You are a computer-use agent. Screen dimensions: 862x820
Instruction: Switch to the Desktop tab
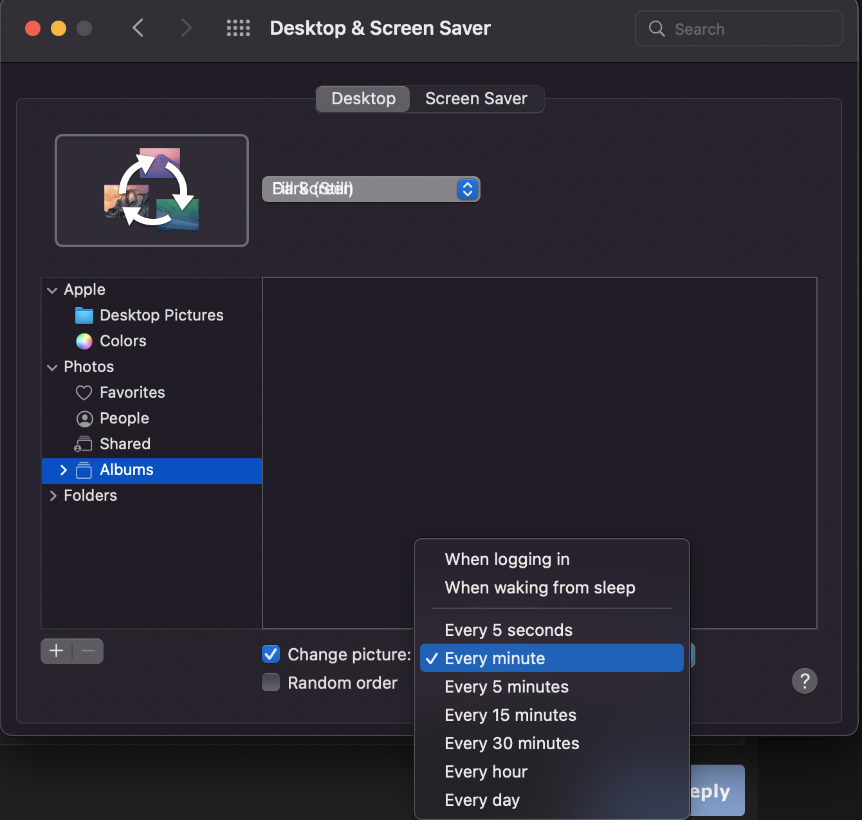click(363, 98)
